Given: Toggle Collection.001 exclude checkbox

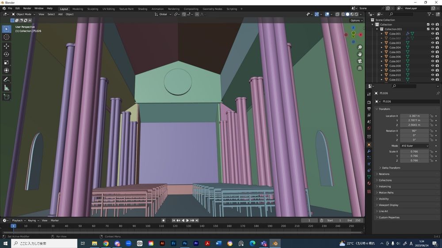Looking at the screenshot, I should [428, 29].
